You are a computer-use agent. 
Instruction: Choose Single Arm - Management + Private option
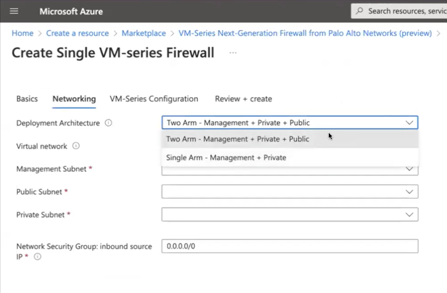[x=226, y=158]
